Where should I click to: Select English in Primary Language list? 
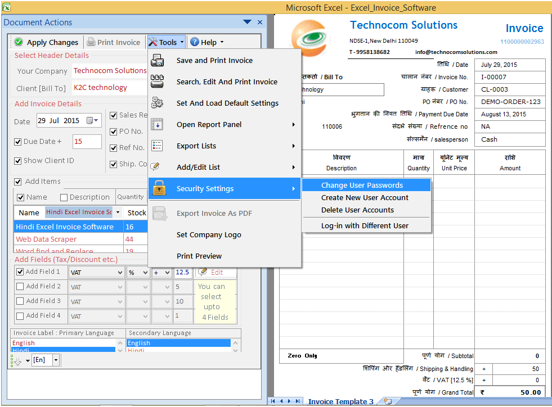(64, 343)
